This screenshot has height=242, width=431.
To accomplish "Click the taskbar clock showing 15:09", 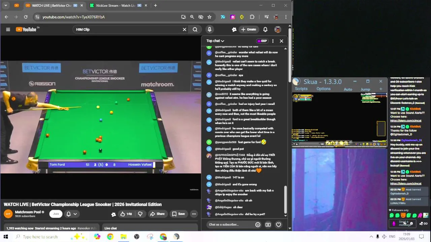I will click(x=406, y=237).
